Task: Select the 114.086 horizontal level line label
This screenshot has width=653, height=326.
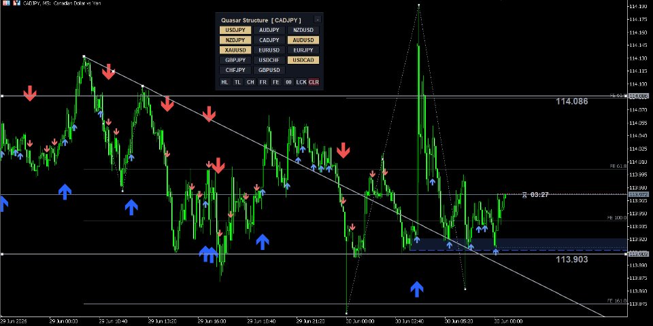Action: (572, 101)
